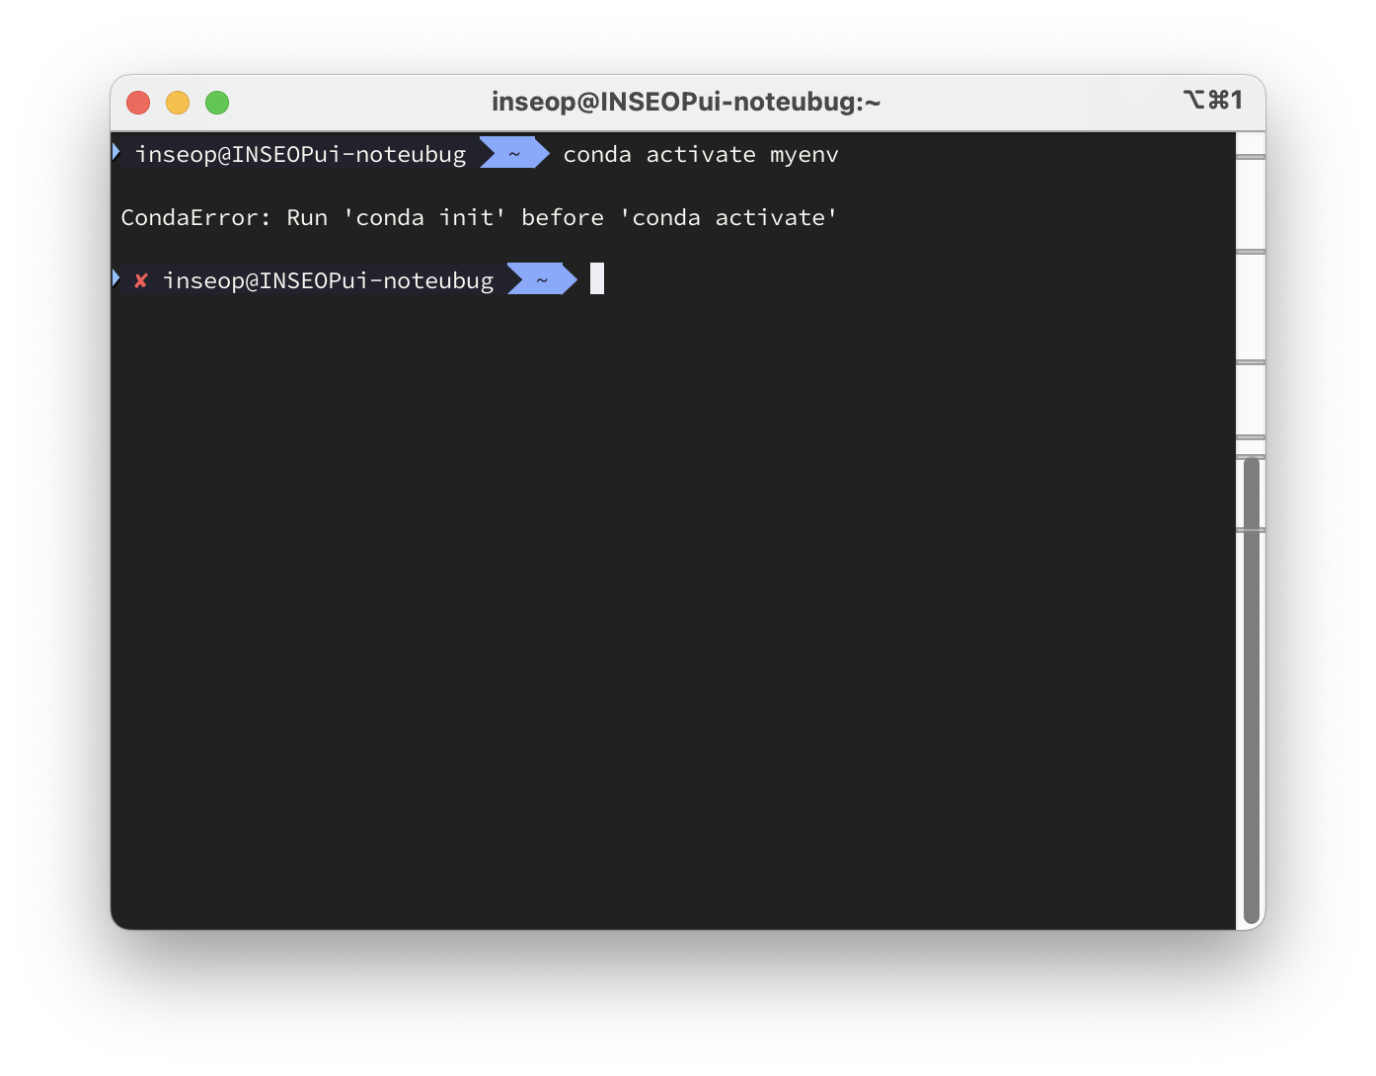Close the terminal window with red button
Viewport: 1376px width, 1076px height.
click(x=138, y=103)
